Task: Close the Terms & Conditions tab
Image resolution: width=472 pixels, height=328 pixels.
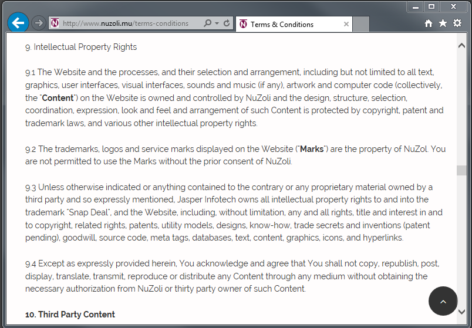Action: (346, 24)
